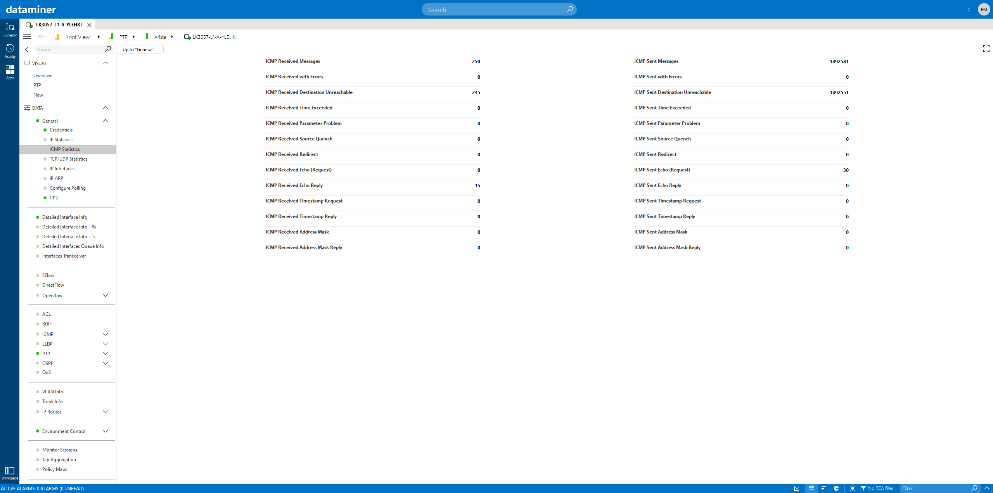Click the Root View breadcrumb
The height and width of the screenshot is (493, 993).
tap(77, 37)
